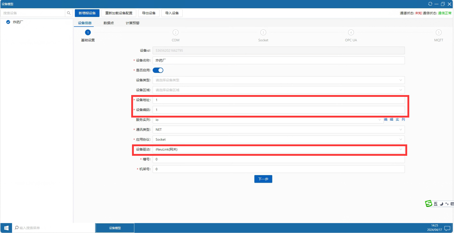This screenshot has width=454, height=233.
Task: Click the Sogou input method icon
Action: [429, 204]
